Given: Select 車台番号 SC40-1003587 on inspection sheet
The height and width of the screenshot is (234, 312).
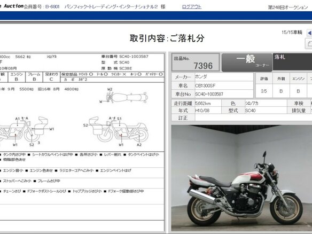Looking at the screenshot, I should click(134, 57).
